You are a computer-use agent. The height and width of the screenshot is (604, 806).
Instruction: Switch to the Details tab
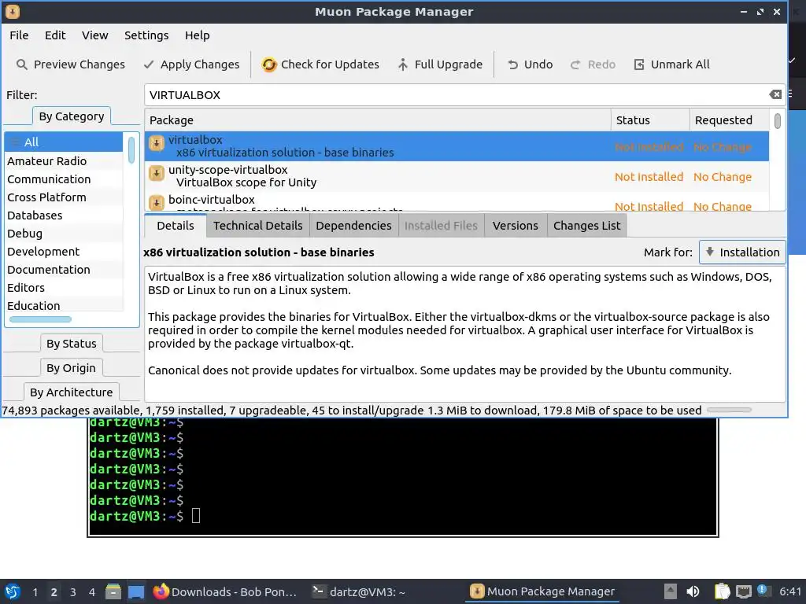pos(176,226)
